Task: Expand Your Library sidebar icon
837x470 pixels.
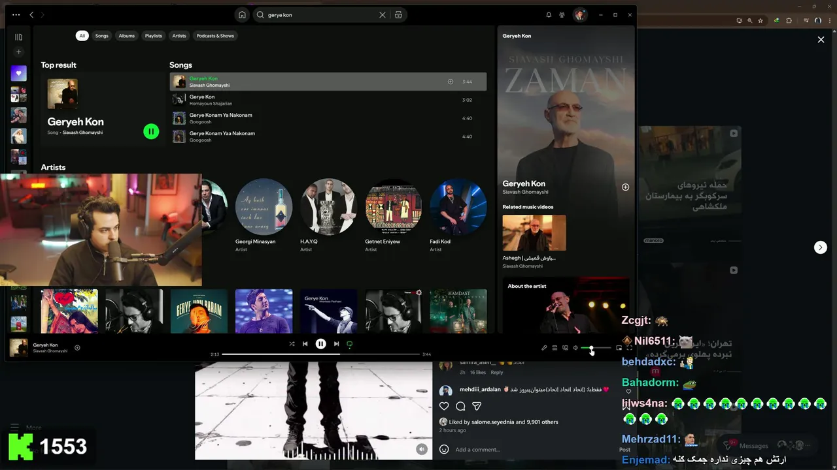Action: click(x=18, y=37)
